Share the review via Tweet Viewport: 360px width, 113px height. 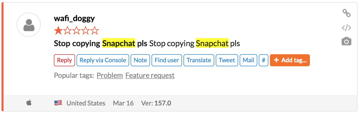click(x=227, y=60)
